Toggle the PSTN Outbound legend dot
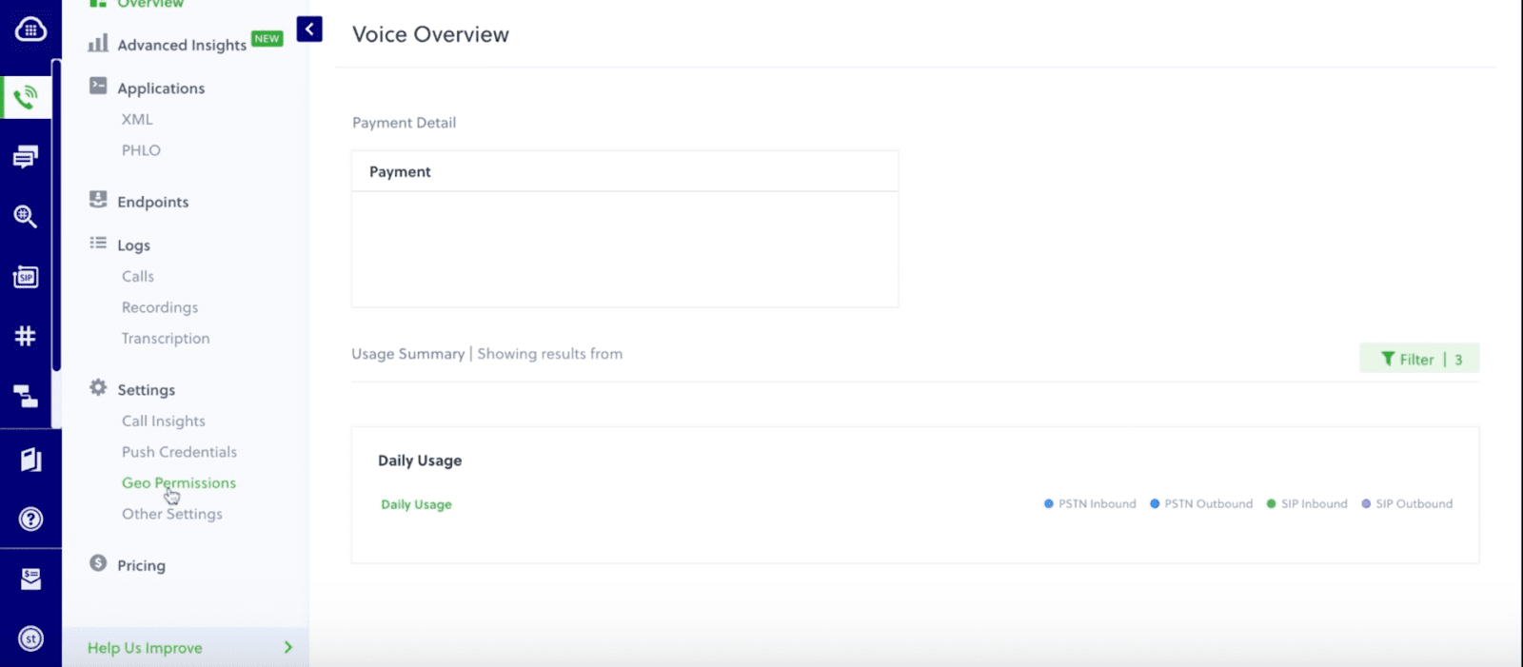 1155,504
